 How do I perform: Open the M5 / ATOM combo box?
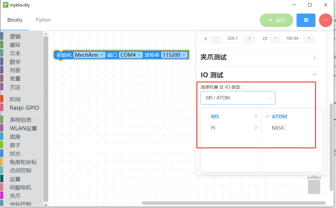click(x=238, y=98)
